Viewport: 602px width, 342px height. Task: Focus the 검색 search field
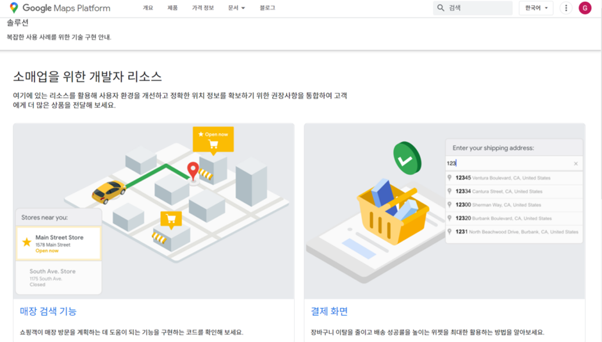point(473,8)
